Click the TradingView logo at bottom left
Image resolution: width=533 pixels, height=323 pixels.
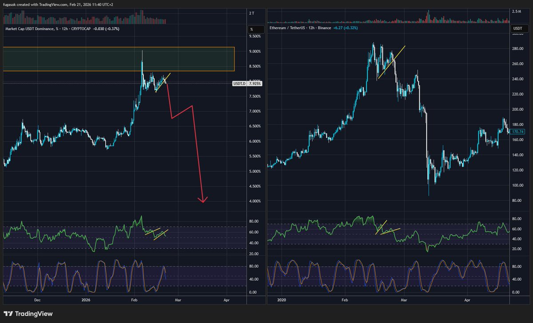[x=28, y=314]
